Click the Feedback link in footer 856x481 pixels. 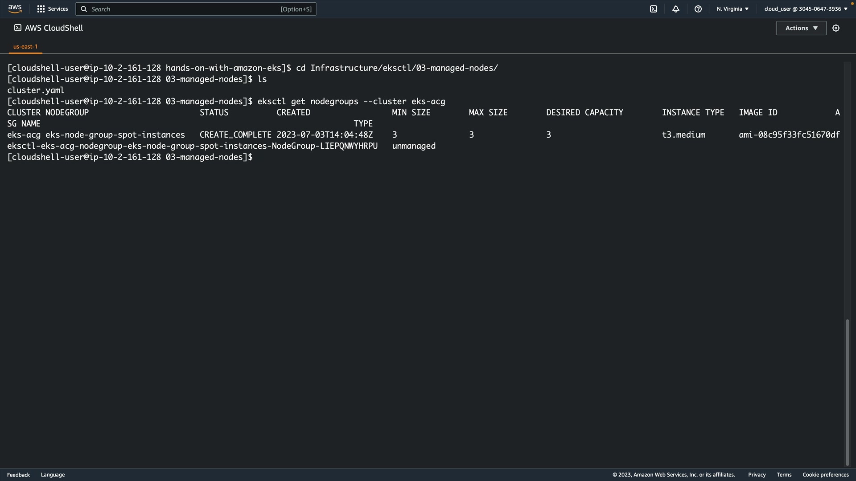tap(18, 475)
